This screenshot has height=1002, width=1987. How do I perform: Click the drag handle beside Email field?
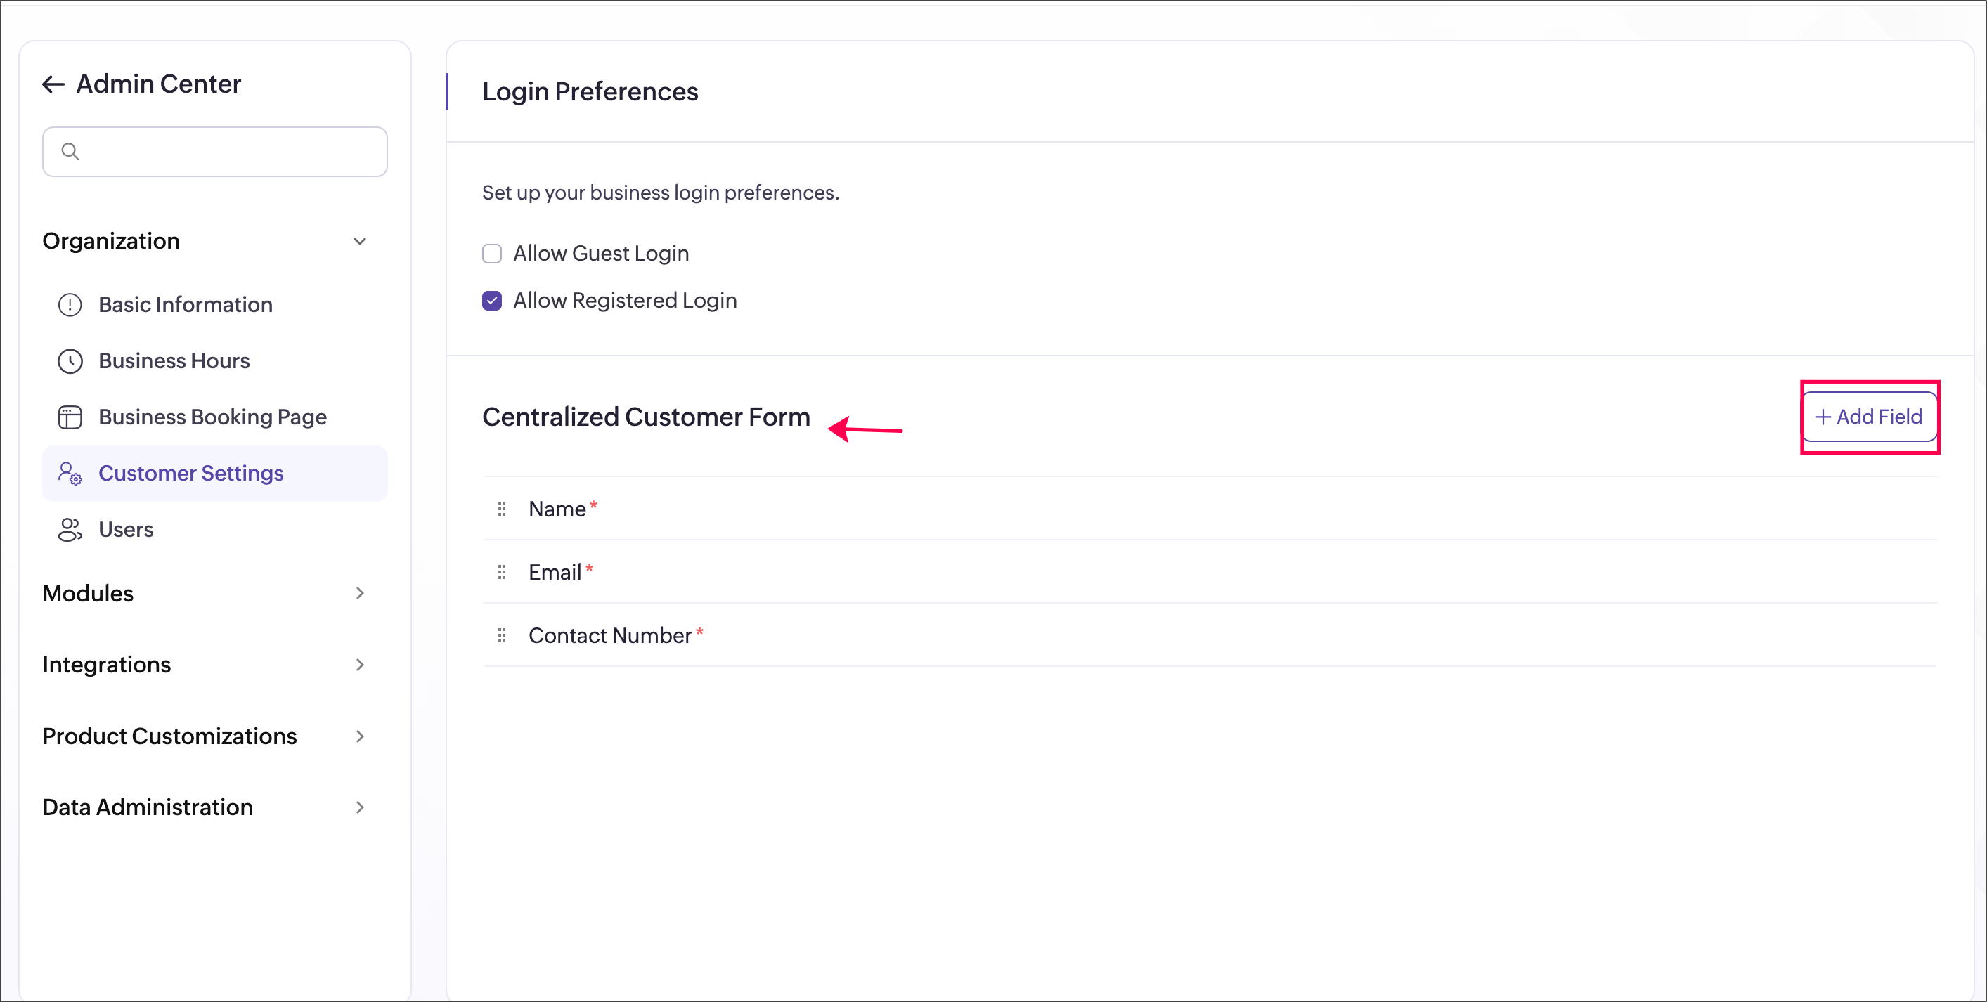pyautogui.click(x=501, y=573)
